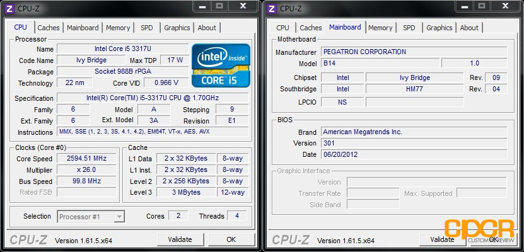
Task: Click the Southbridge Rev. value '04'
Action: pyautogui.click(x=496, y=89)
